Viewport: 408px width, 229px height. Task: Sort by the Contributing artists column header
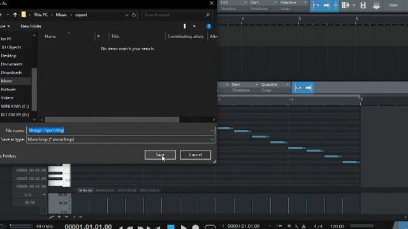pyautogui.click(x=186, y=37)
